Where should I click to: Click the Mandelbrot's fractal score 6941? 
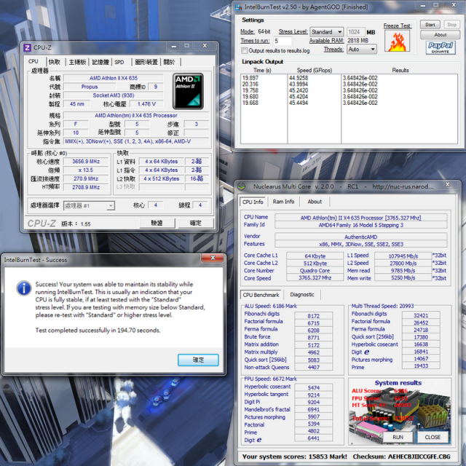coord(314,409)
